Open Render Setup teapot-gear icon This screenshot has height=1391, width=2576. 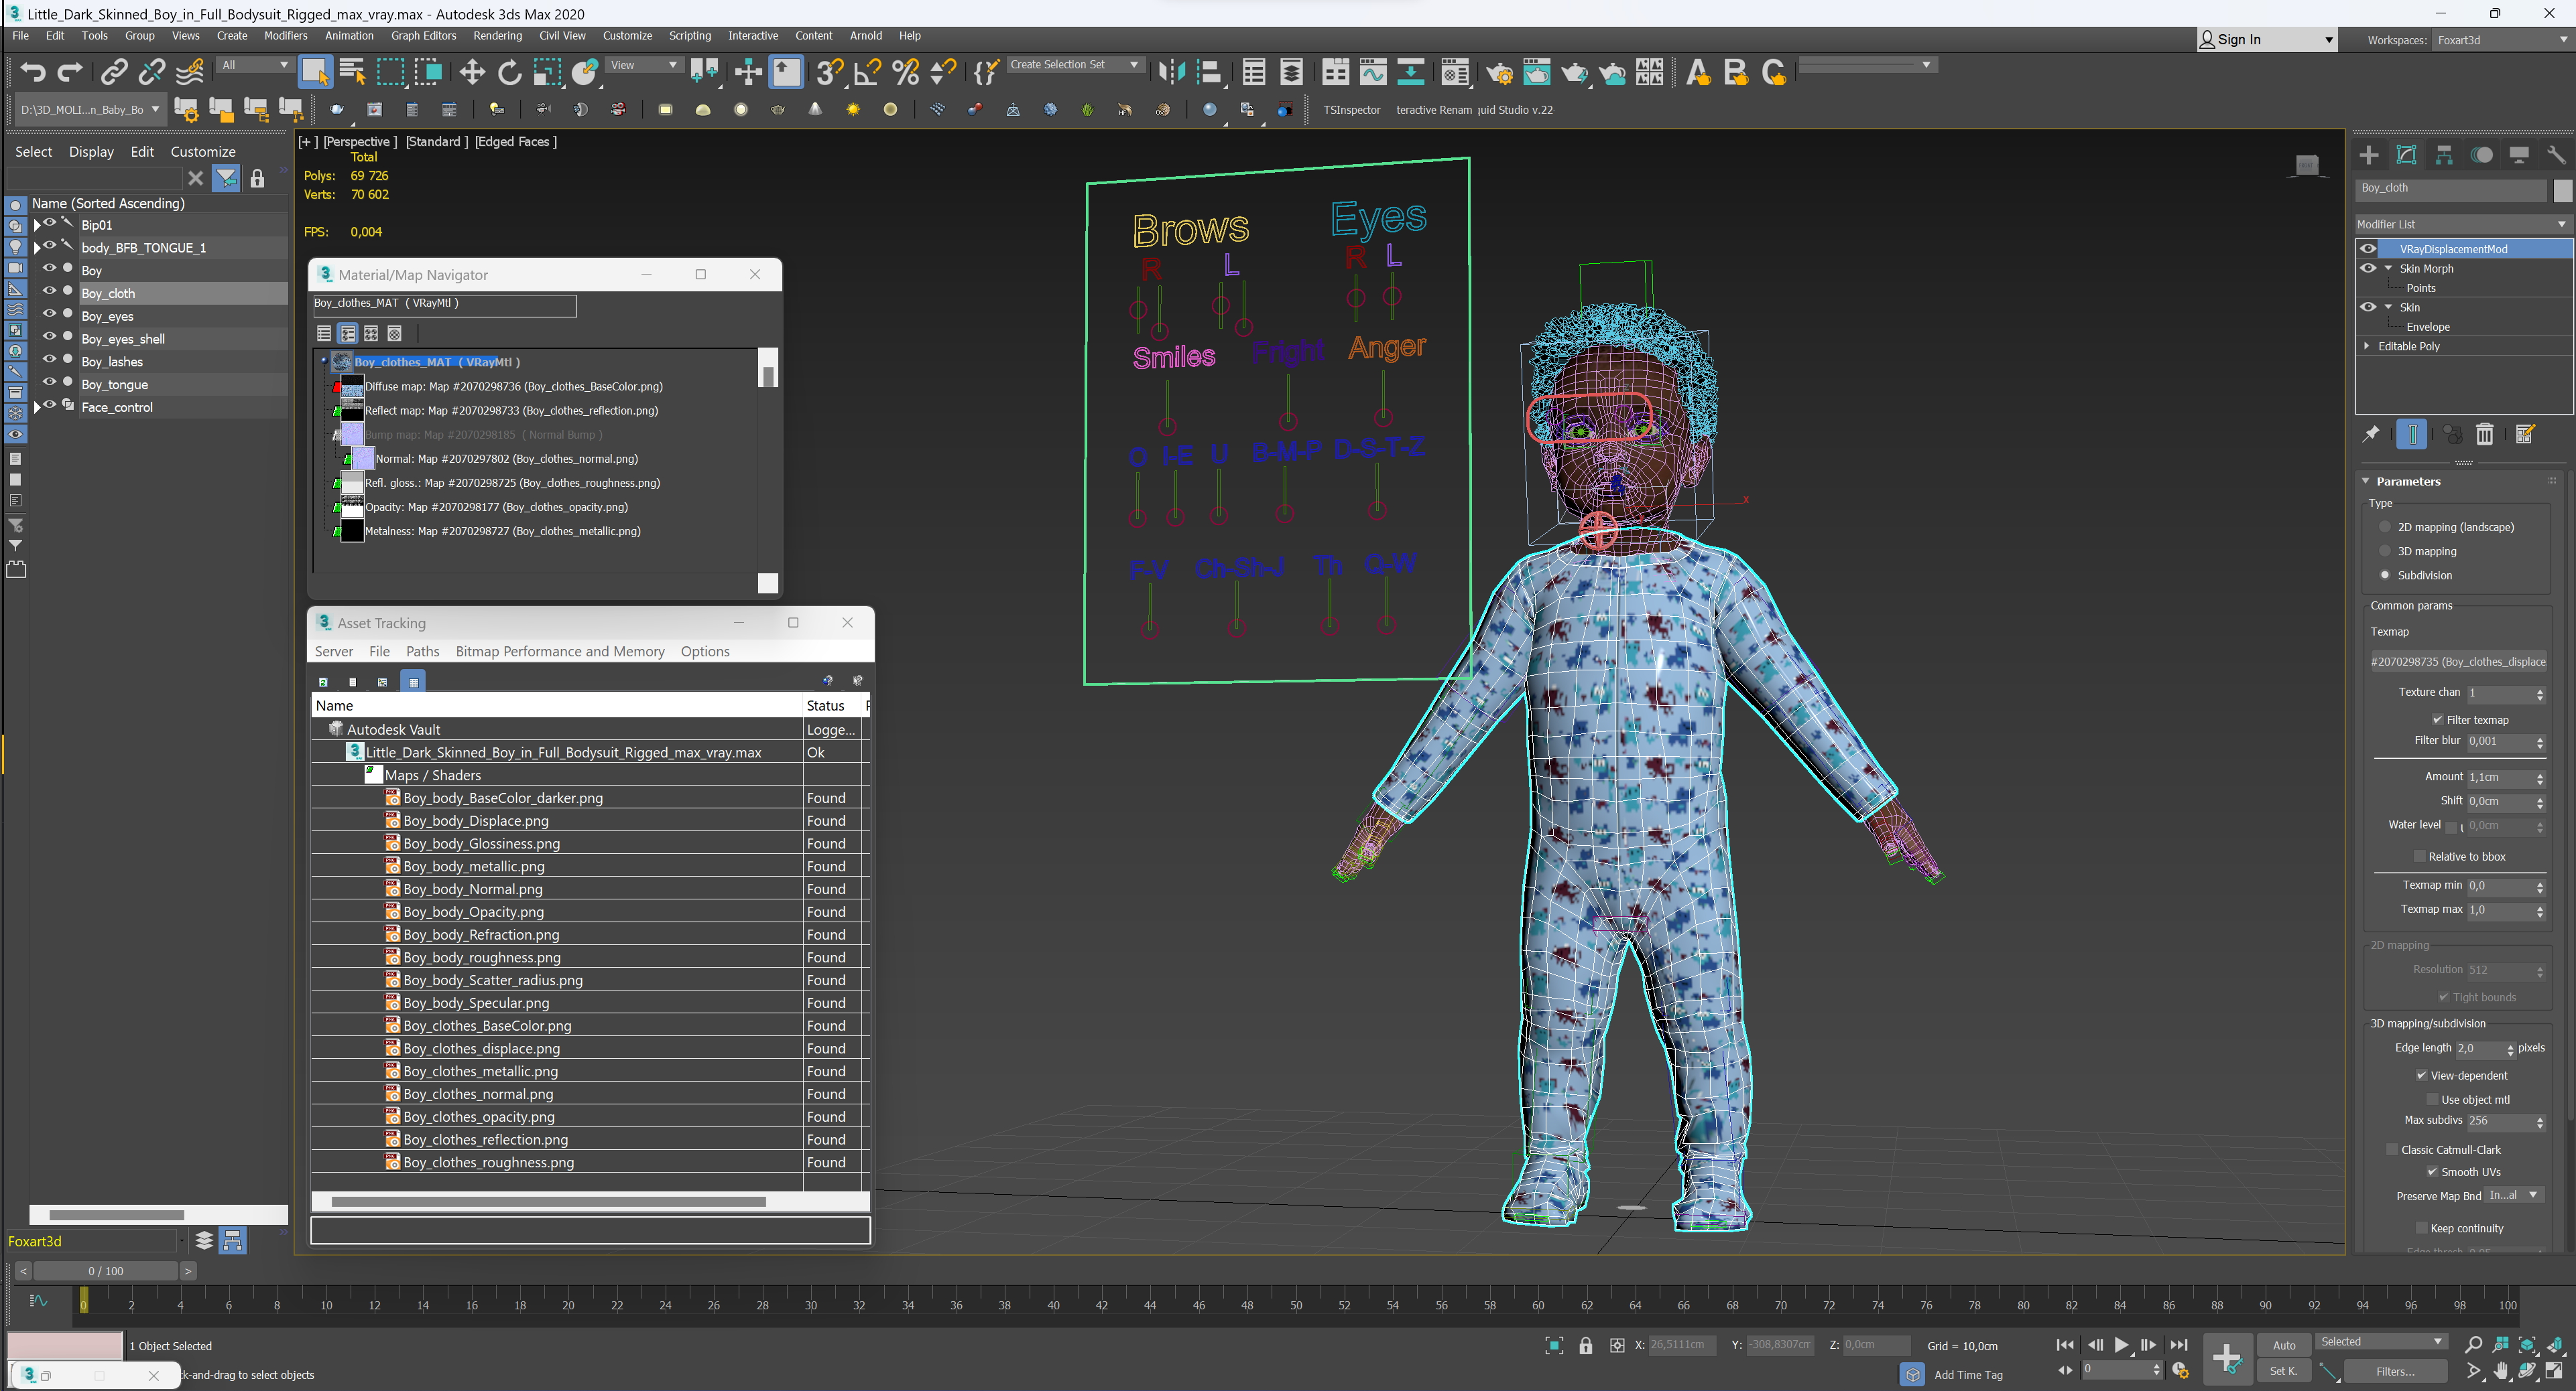point(1499,72)
